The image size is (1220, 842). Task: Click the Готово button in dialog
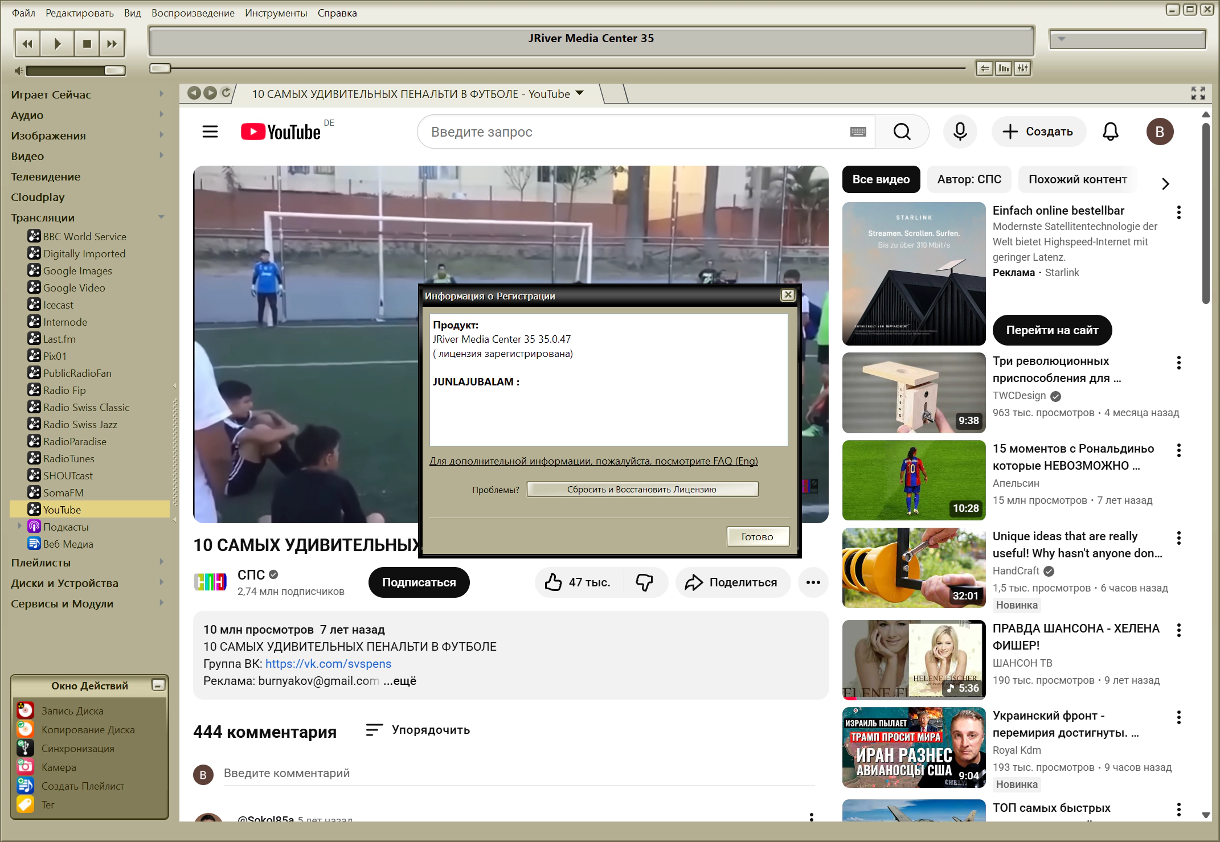click(757, 536)
